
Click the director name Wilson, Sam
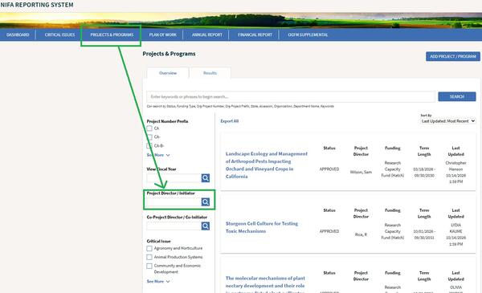(361, 172)
